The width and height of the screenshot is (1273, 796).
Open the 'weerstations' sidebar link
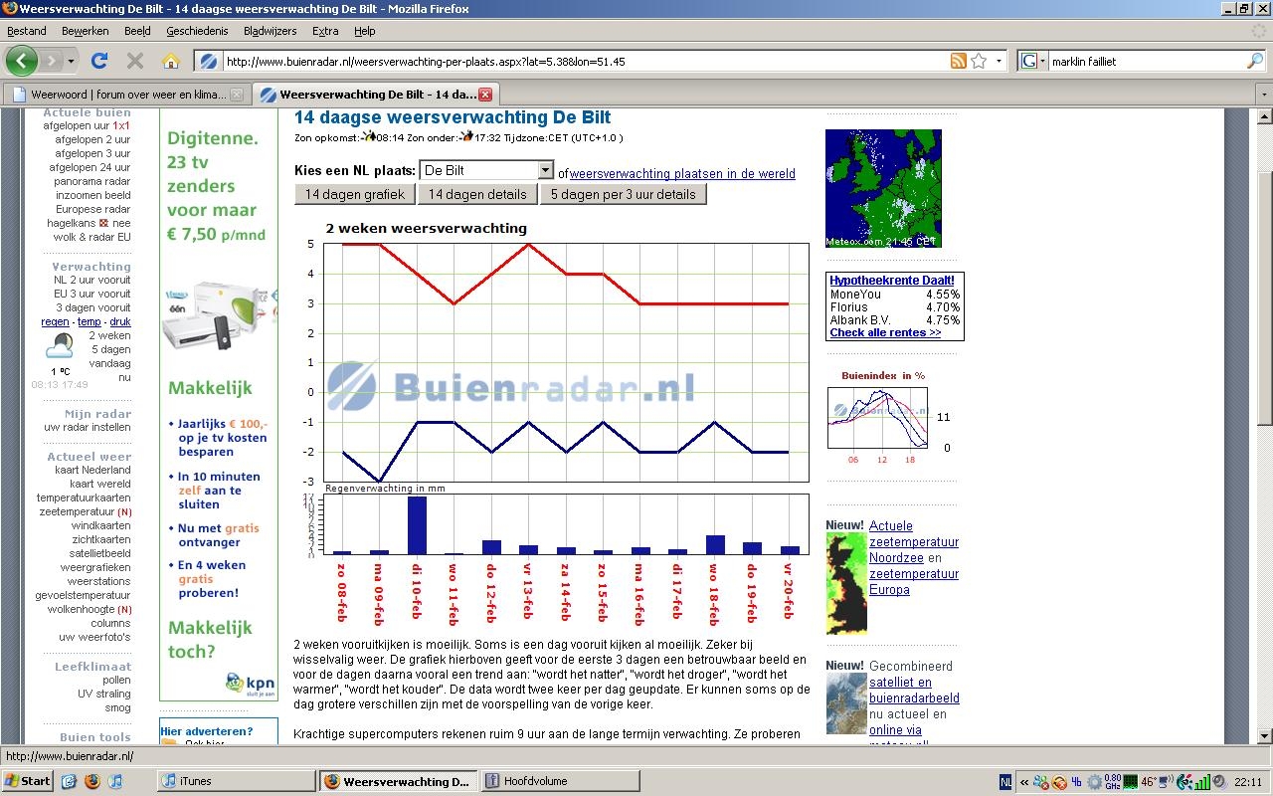coord(98,581)
